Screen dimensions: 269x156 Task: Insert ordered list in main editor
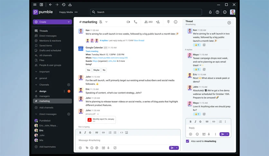point(110,132)
